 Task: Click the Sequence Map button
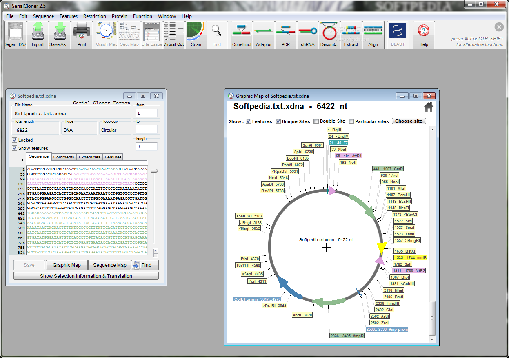click(110, 265)
